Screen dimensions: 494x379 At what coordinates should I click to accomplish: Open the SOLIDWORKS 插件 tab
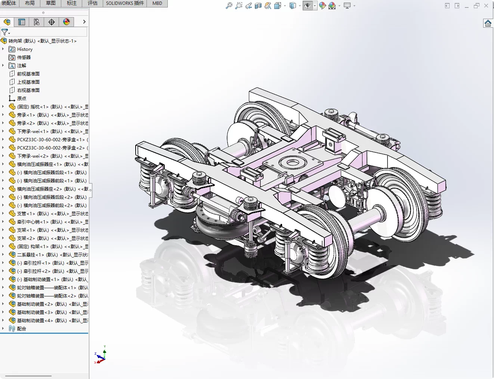pos(125,3)
